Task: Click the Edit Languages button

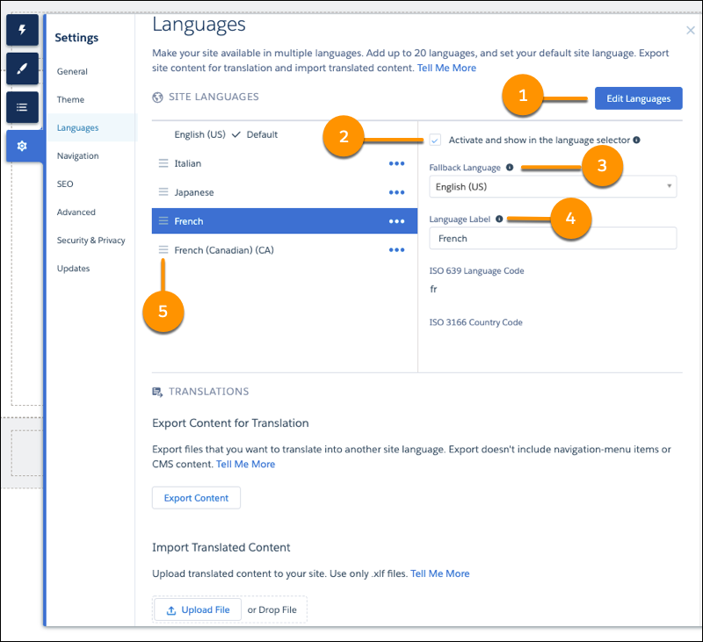Action: [638, 97]
